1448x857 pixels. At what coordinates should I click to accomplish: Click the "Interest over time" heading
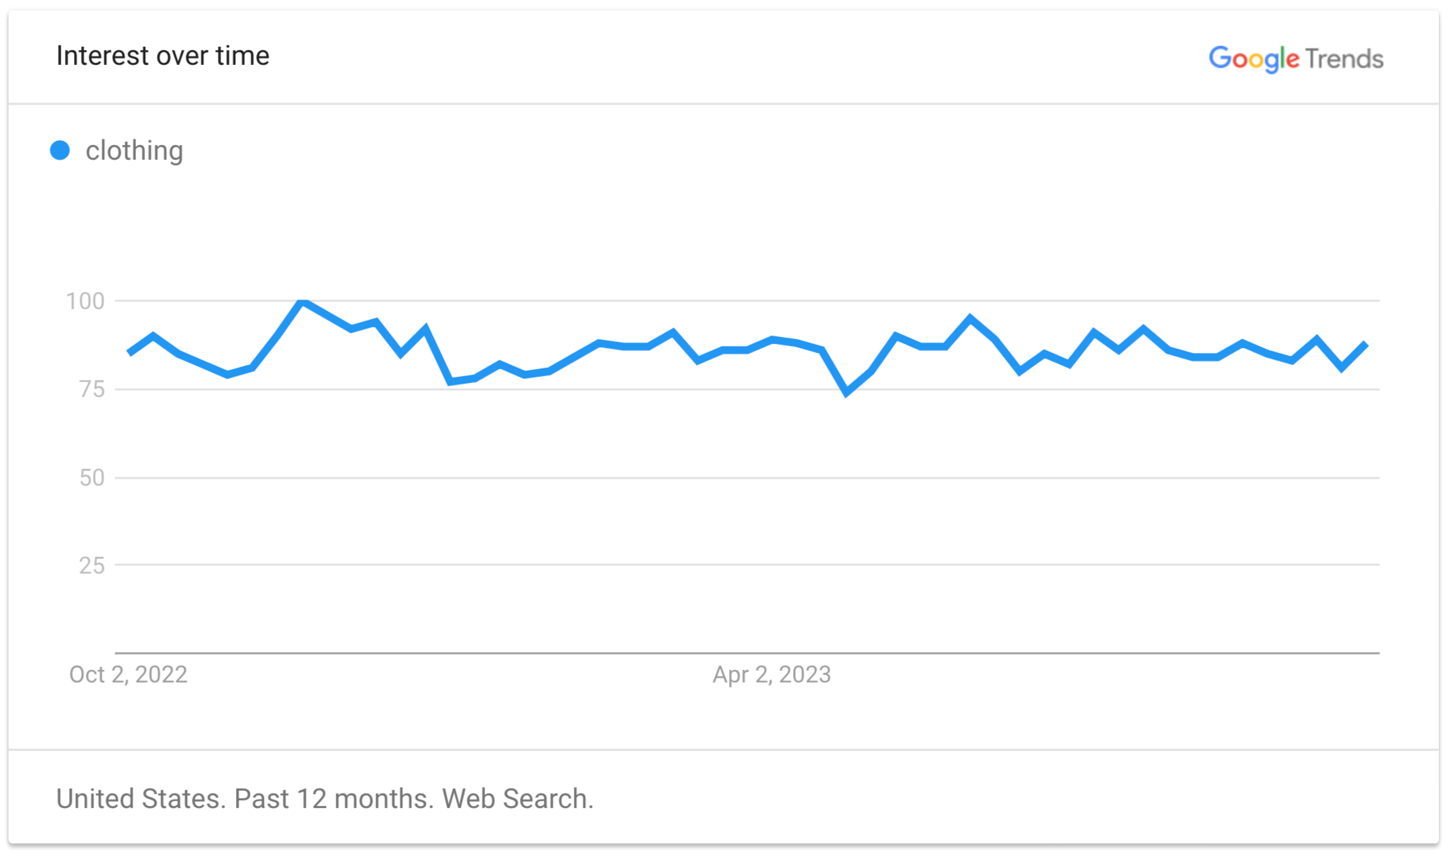pyautogui.click(x=163, y=56)
